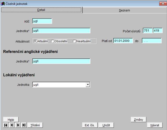Click the Ext. čís. button

pos(90,125)
